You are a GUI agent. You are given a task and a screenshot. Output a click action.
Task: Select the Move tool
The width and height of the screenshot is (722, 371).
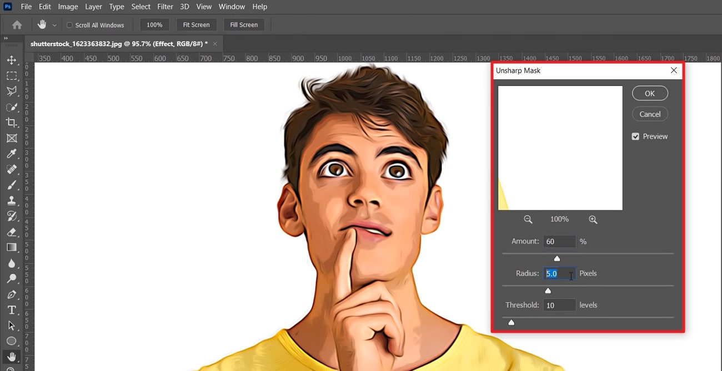tap(12, 60)
